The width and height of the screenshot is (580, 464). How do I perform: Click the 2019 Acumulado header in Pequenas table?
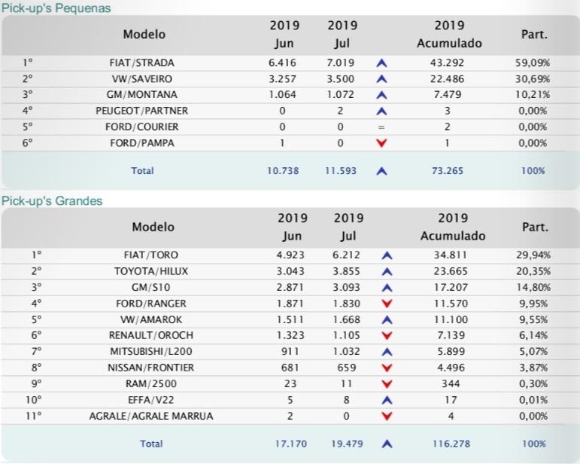click(x=449, y=35)
